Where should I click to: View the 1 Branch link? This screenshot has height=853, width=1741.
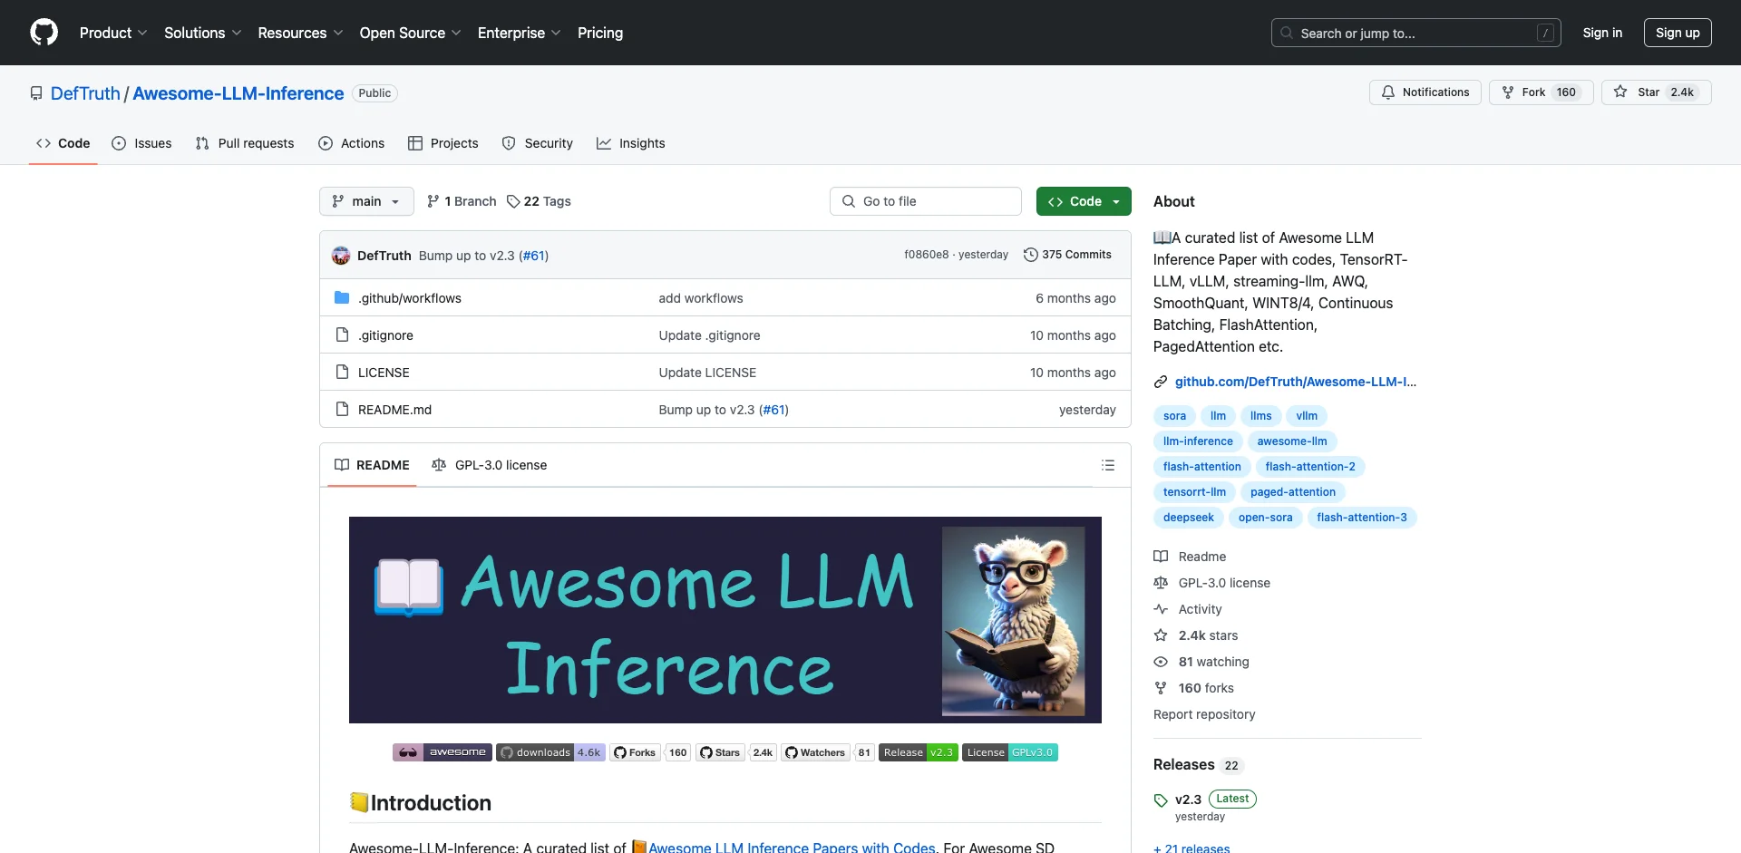[462, 201]
